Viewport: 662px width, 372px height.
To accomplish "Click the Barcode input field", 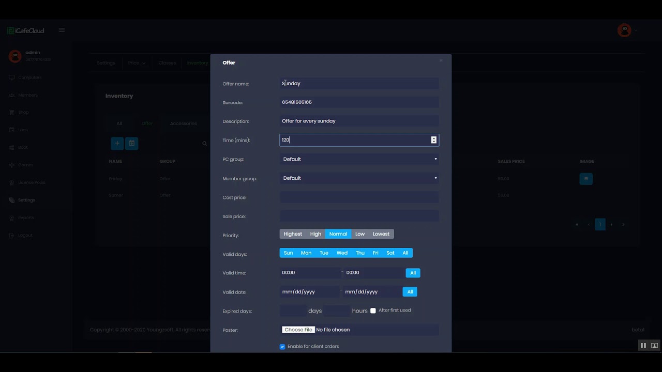I will [x=359, y=102].
